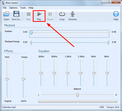
Task: Open the Options menu
Action: click(x=13, y=8)
